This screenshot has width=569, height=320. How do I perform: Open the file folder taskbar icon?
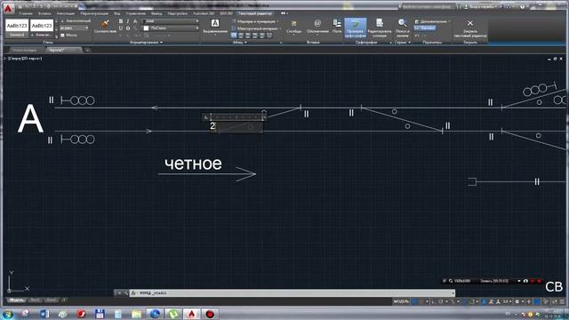136,314
